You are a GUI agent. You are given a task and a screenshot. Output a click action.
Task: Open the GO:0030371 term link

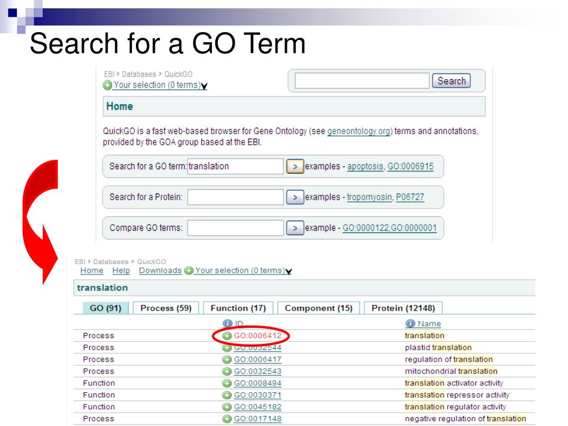(257, 395)
